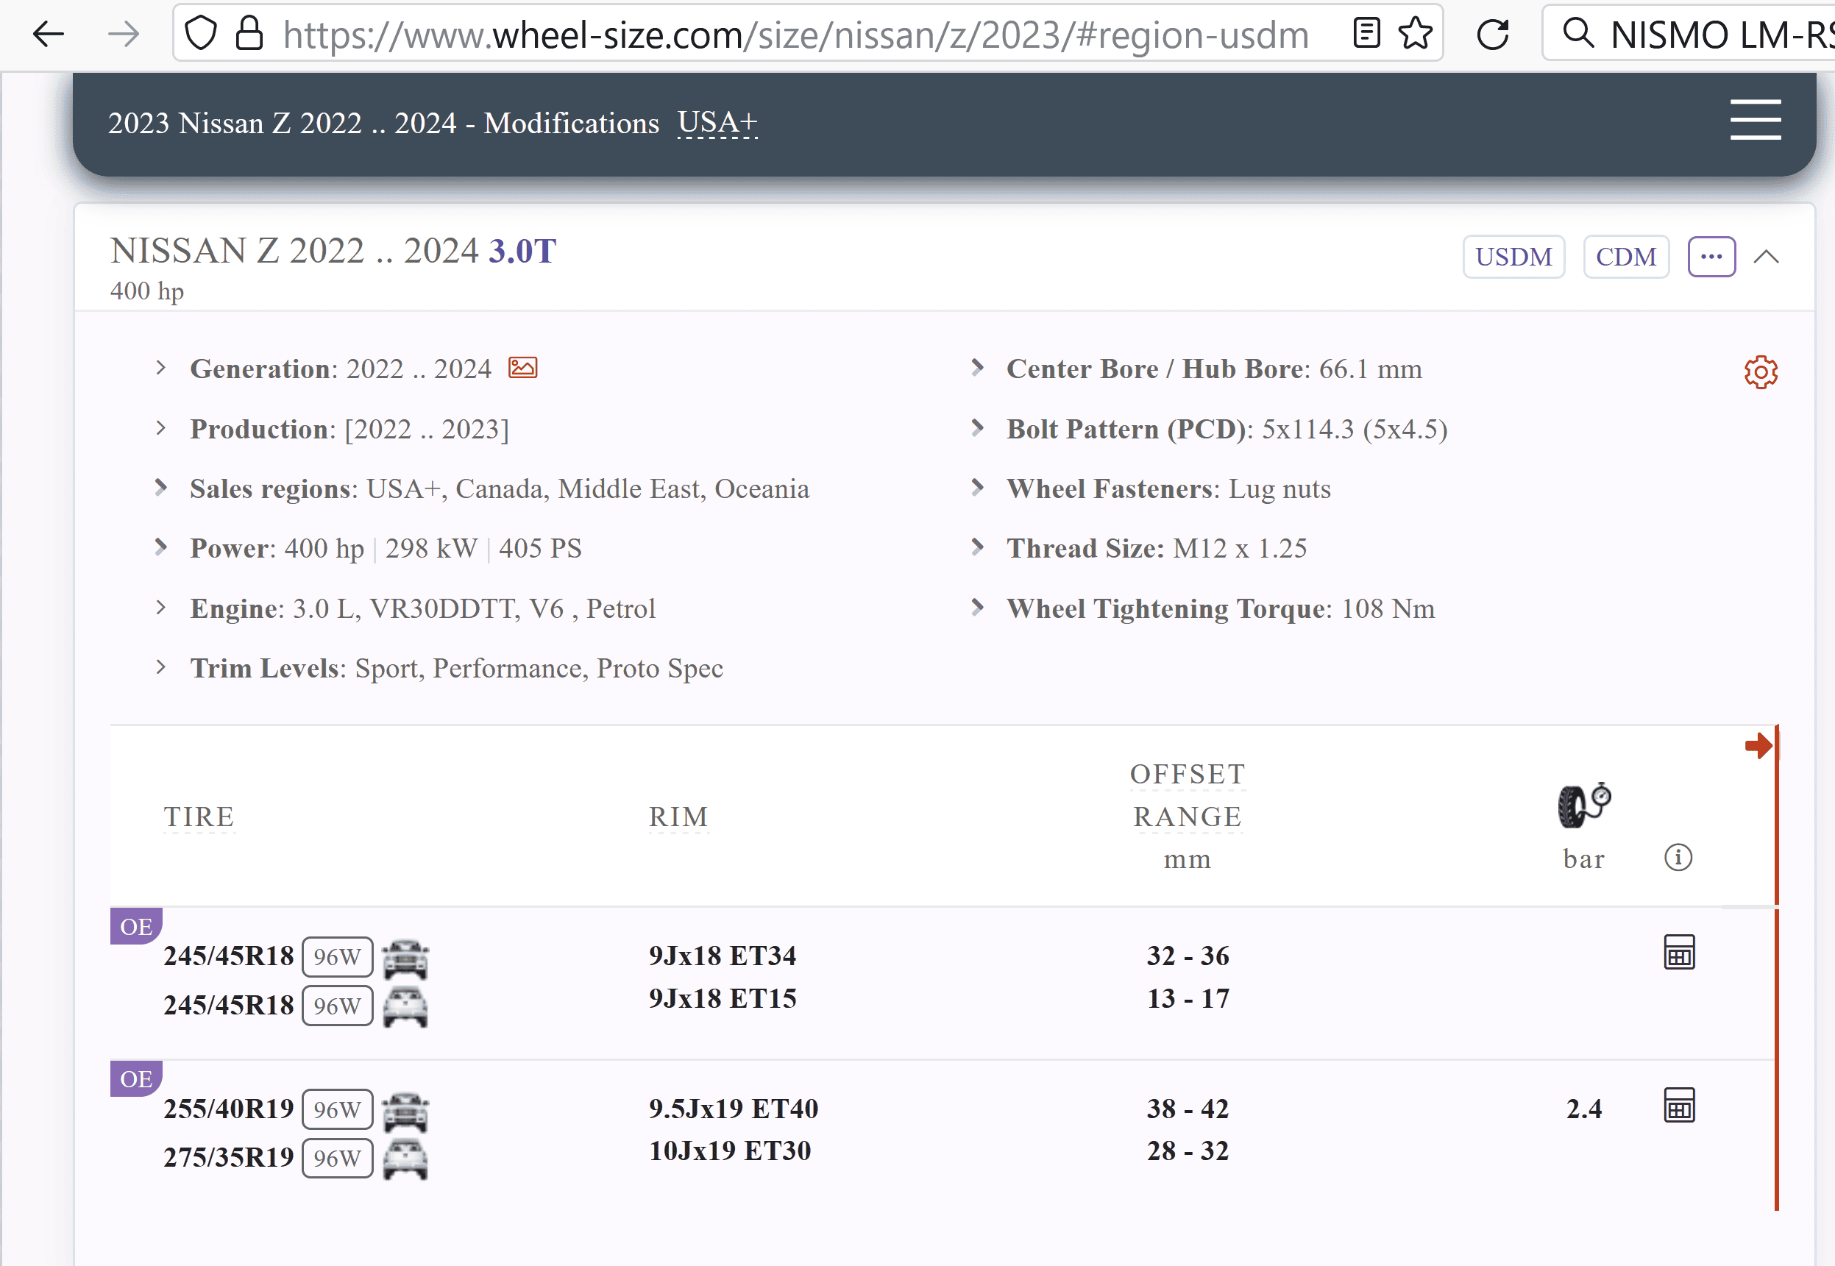The width and height of the screenshot is (1835, 1266).
Task: Select the CDM market tag
Action: 1625,256
